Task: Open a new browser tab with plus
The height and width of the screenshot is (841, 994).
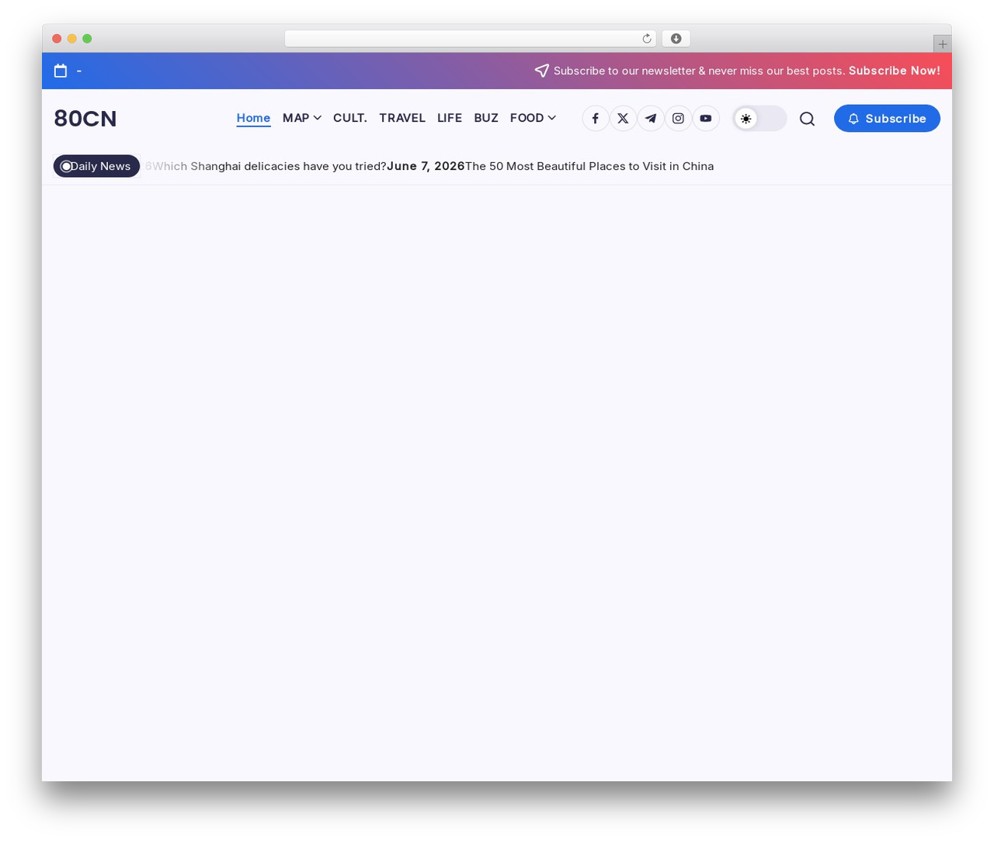Action: point(943,44)
